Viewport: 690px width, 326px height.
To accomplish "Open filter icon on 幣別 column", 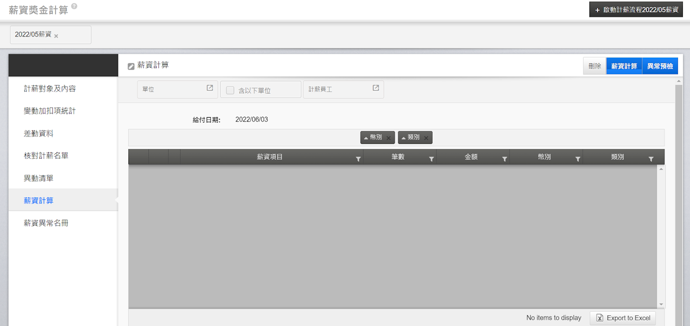I will (577, 159).
